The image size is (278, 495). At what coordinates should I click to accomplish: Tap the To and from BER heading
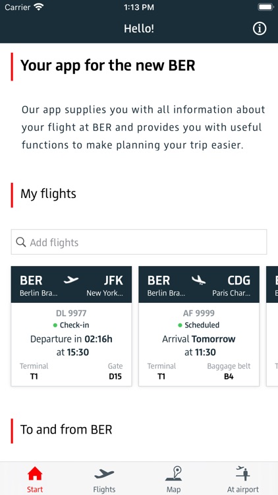pos(66,430)
